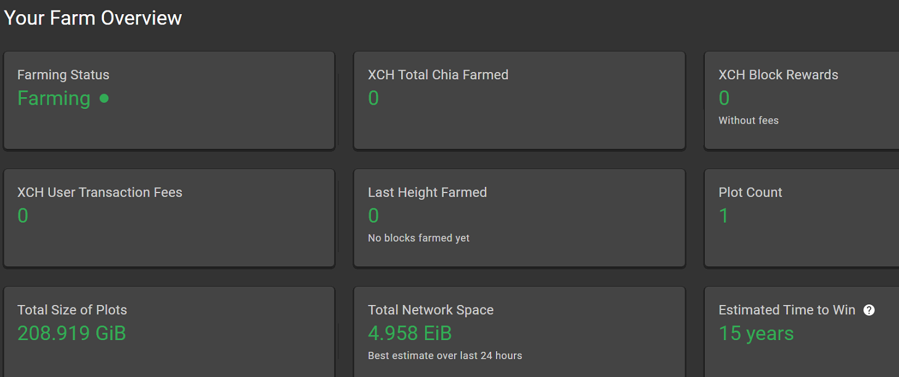Click the help icon beside Estimated Time to Win
The image size is (899, 377).
(x=869, y=310)
